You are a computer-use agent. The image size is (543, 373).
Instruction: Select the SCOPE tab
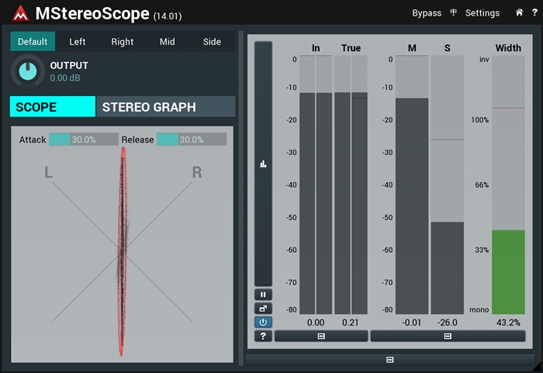click(52, 107)
